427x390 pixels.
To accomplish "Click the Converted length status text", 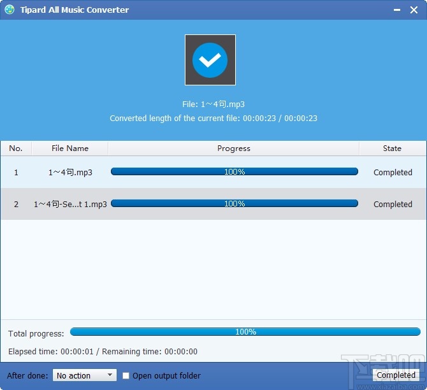I will click(213, 118).
